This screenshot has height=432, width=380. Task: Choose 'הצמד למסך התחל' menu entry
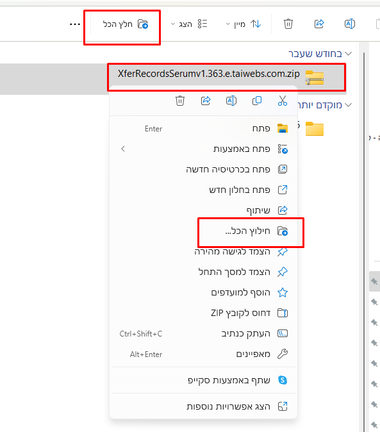204,272
